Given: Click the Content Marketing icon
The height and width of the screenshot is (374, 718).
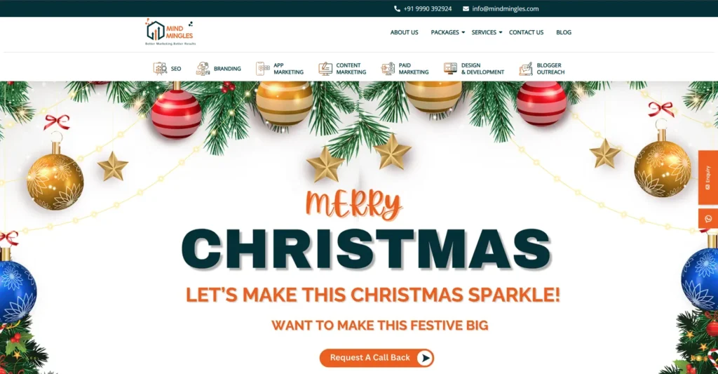Looking at the screenshot, I should [x=325, y=69].
